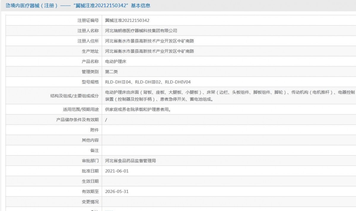Screen dimensions: 356x211
Task: Click the header title 境内医疗器械(注册)基本信息
Action: click(80, 5)
